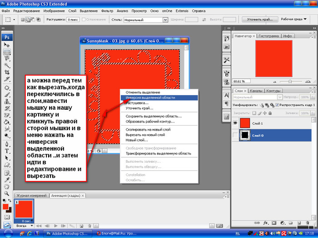Screen dimensions: 318x238
Task: Select Add to selection mode
Action: click(28, 19)
